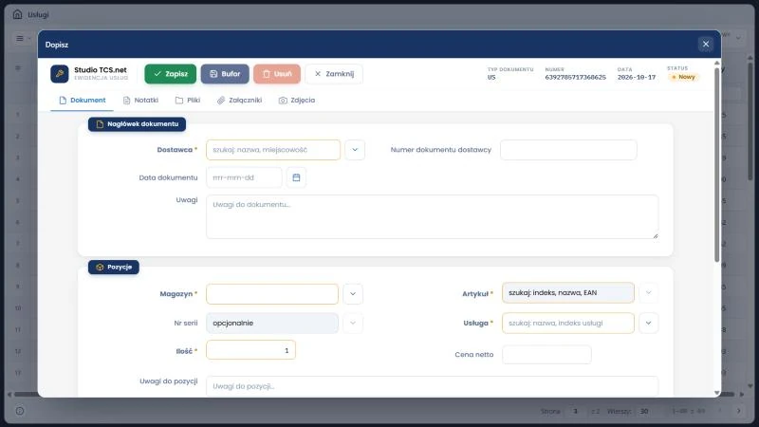
Task: Save the document with Zapisz
Action: tap(171, 74)
